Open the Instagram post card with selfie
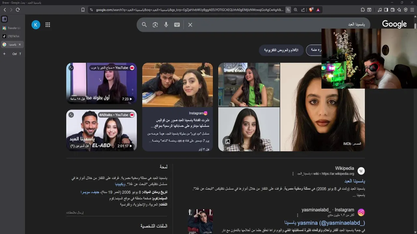 click(178, 107)
